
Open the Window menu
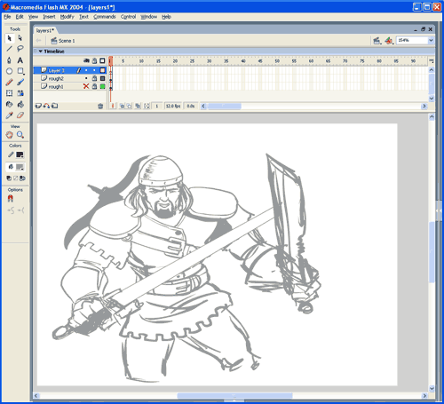148,17
